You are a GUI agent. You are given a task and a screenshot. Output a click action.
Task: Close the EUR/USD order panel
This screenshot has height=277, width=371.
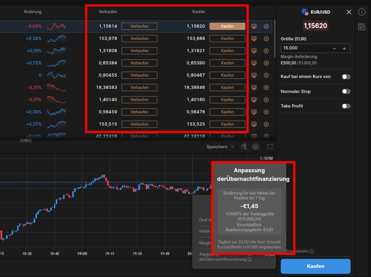click(x=349, y=12)
